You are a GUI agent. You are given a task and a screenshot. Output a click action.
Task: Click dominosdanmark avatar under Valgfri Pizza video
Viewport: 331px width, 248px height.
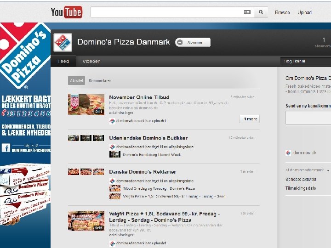(112, 243)
